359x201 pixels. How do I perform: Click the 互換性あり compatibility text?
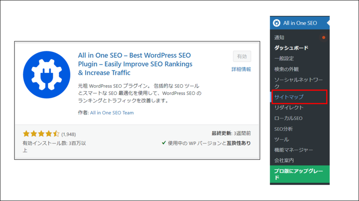(x=238, y=143)
